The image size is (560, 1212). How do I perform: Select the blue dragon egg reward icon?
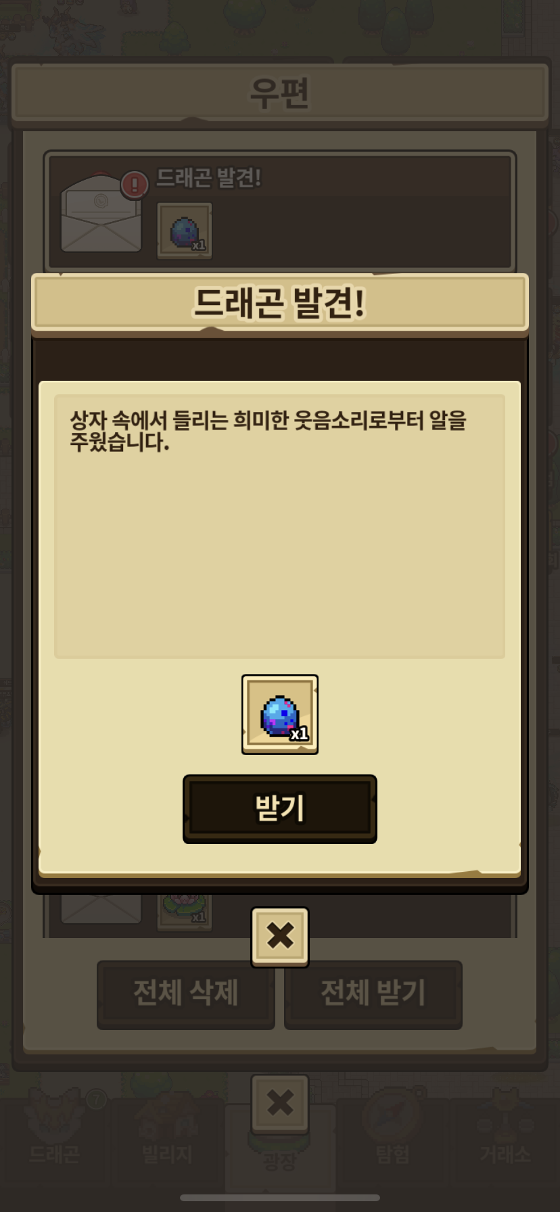(280, 714)
